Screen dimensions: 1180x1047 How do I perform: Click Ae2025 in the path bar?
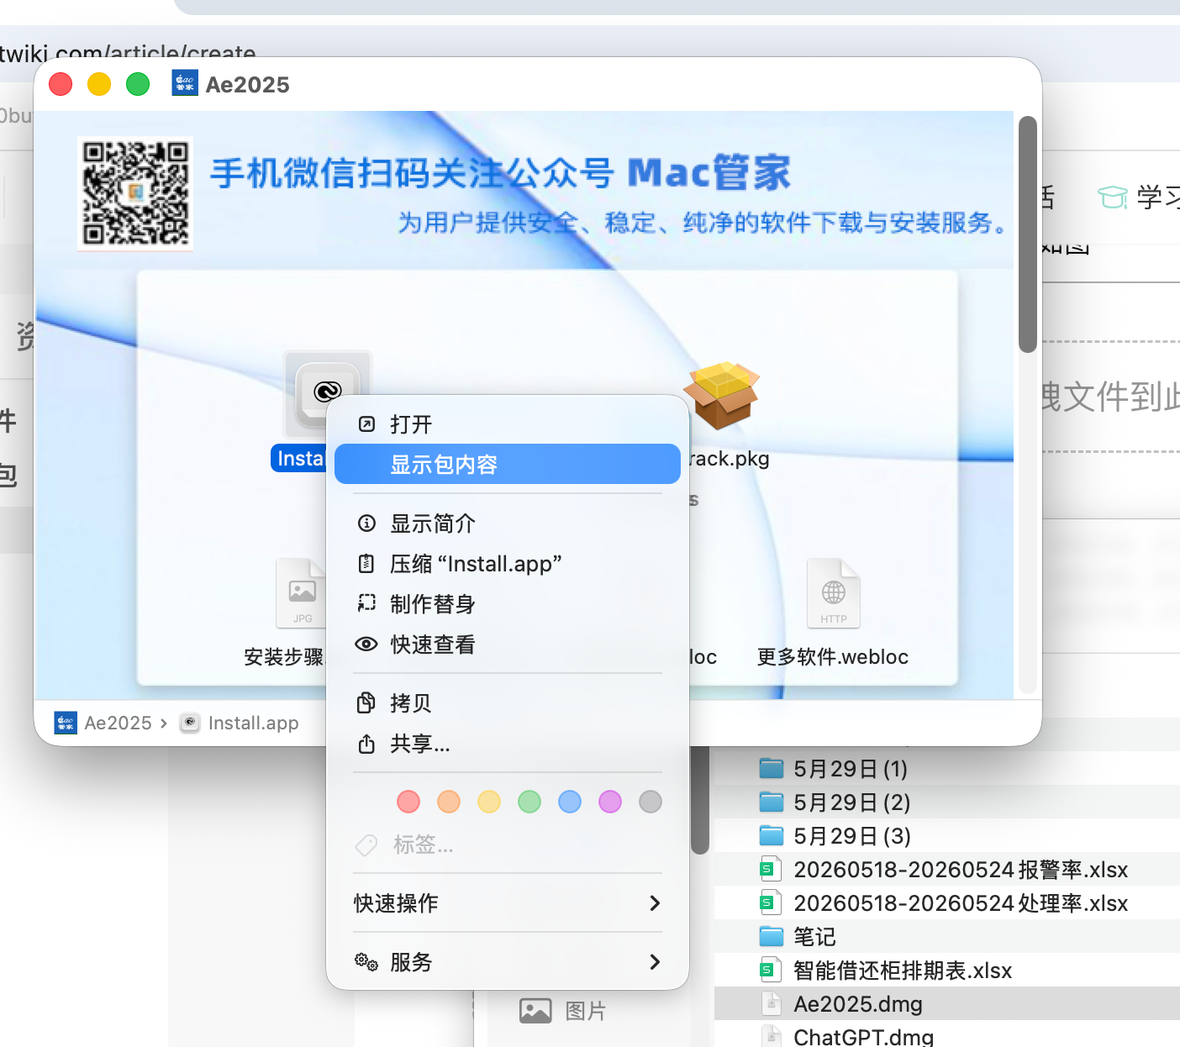pos(103,723)
